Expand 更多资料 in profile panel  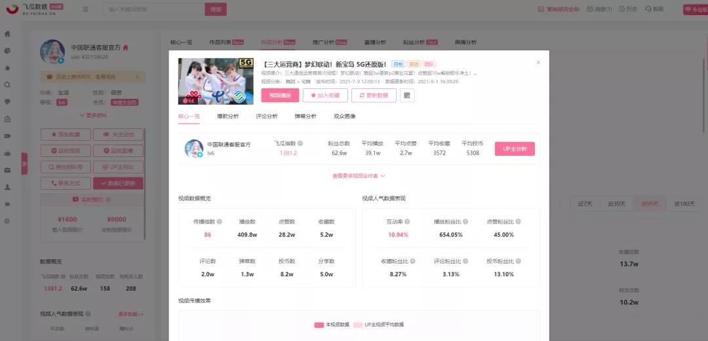(x=93, y=115)
